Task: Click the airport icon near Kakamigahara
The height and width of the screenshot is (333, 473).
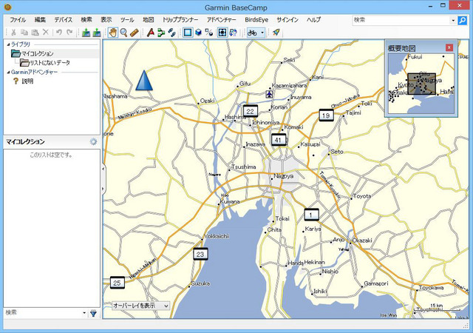Action: pos(269,94)
